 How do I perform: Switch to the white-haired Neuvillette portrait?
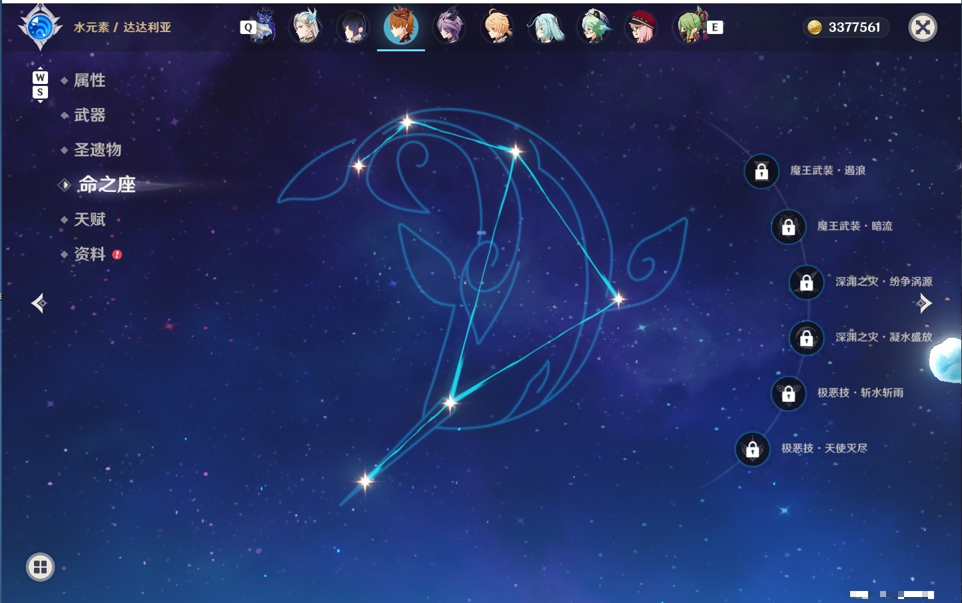pos(305,27)
